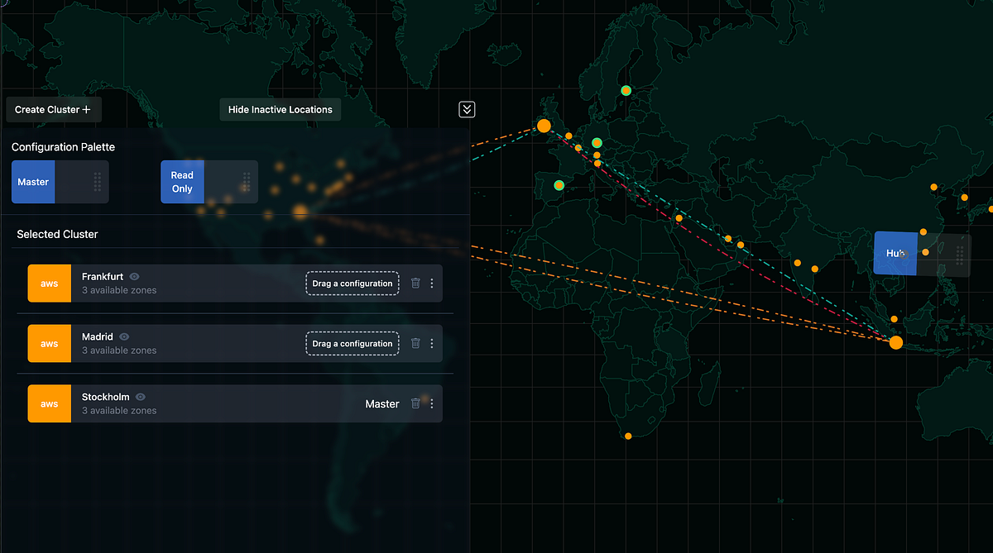
Task: Select South Africa orange map marker
Action: [x=628, y=436]
